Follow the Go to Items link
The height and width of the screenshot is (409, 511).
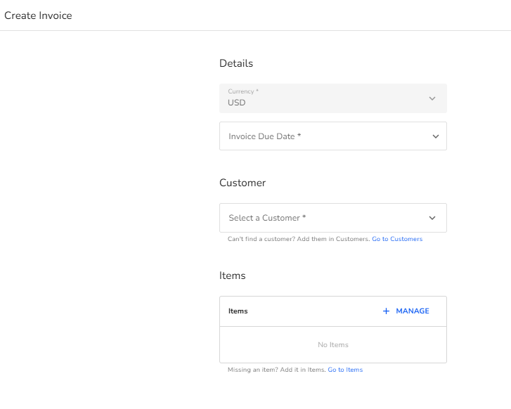[x=345, y=370]
